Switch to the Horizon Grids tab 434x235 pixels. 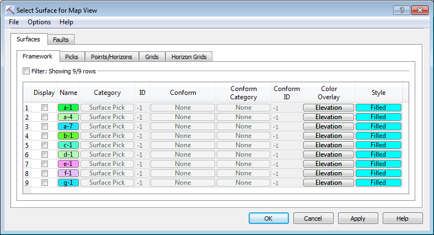pyautogui.click(x=188, y=57)
